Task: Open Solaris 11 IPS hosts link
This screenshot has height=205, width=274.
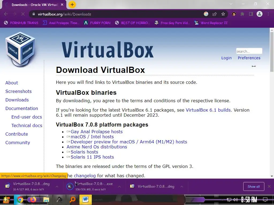Action: (92, 157)
